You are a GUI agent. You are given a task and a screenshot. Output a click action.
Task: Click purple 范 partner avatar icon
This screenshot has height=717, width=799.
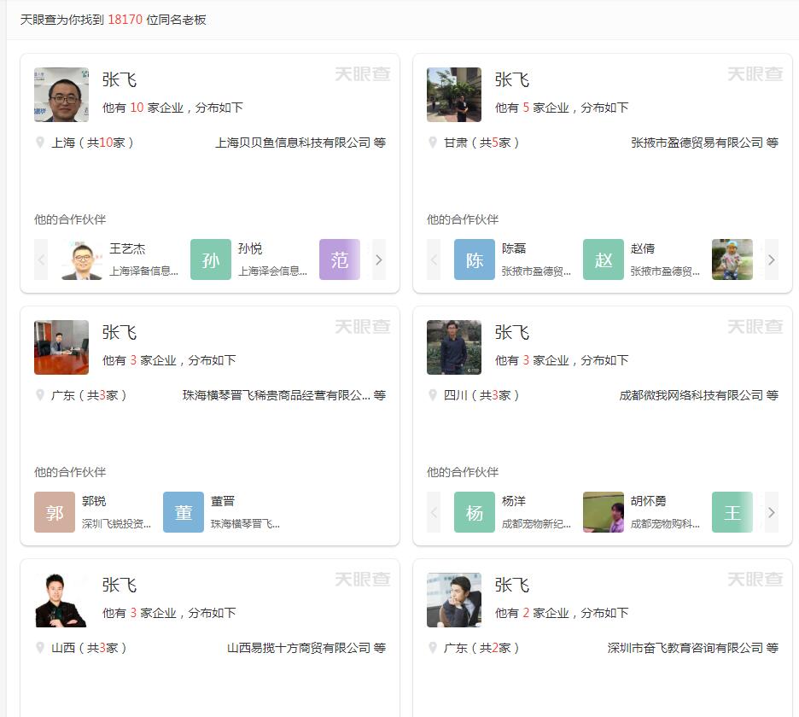tap(339, 259)
